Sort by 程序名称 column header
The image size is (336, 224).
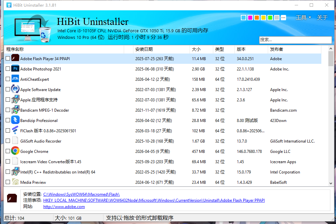(x=64, y=49)
